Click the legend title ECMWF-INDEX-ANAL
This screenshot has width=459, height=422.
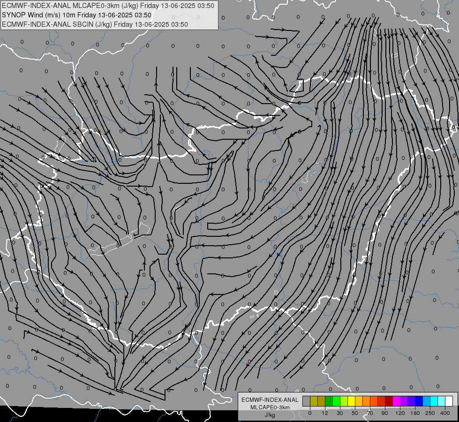point(270,400)
